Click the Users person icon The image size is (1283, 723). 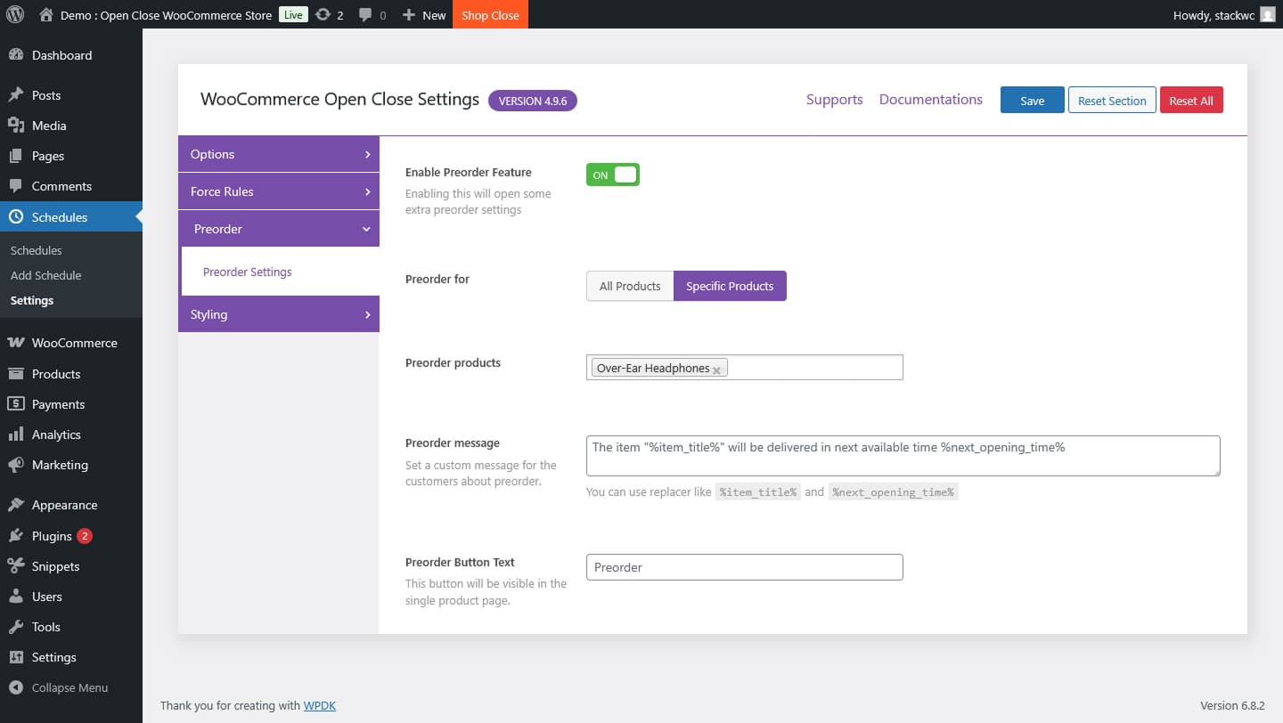[x=16, y=597]
